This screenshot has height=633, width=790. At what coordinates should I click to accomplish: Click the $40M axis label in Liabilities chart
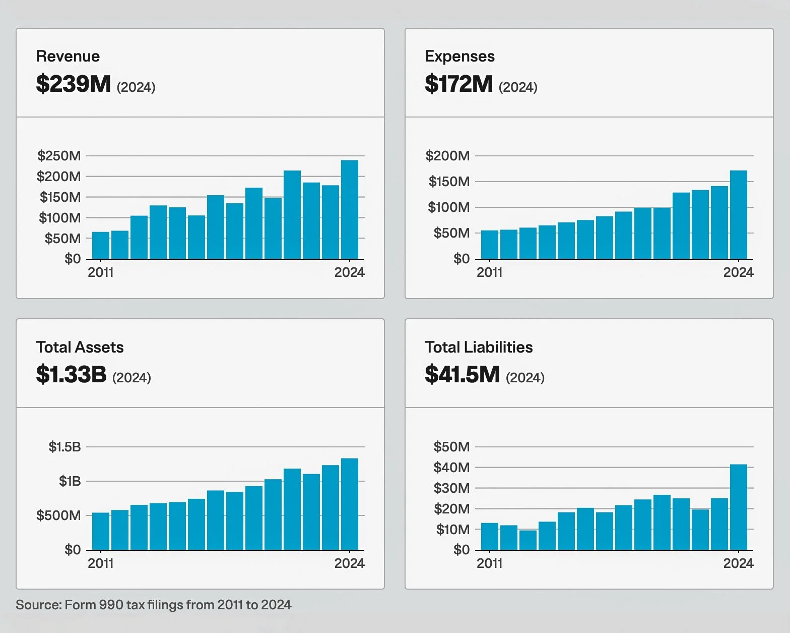click(451, 468)
